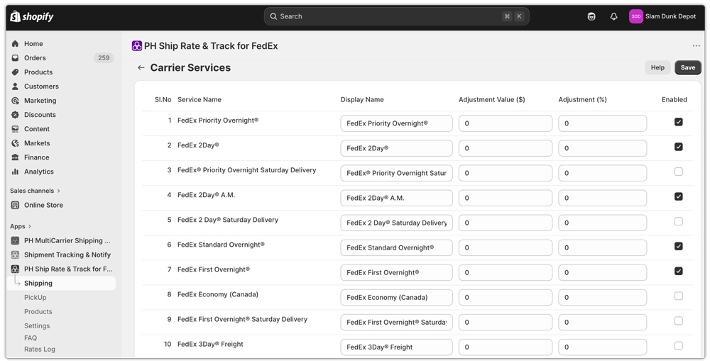
Task: Click the Shopify logo
Action: click(32, 17)
